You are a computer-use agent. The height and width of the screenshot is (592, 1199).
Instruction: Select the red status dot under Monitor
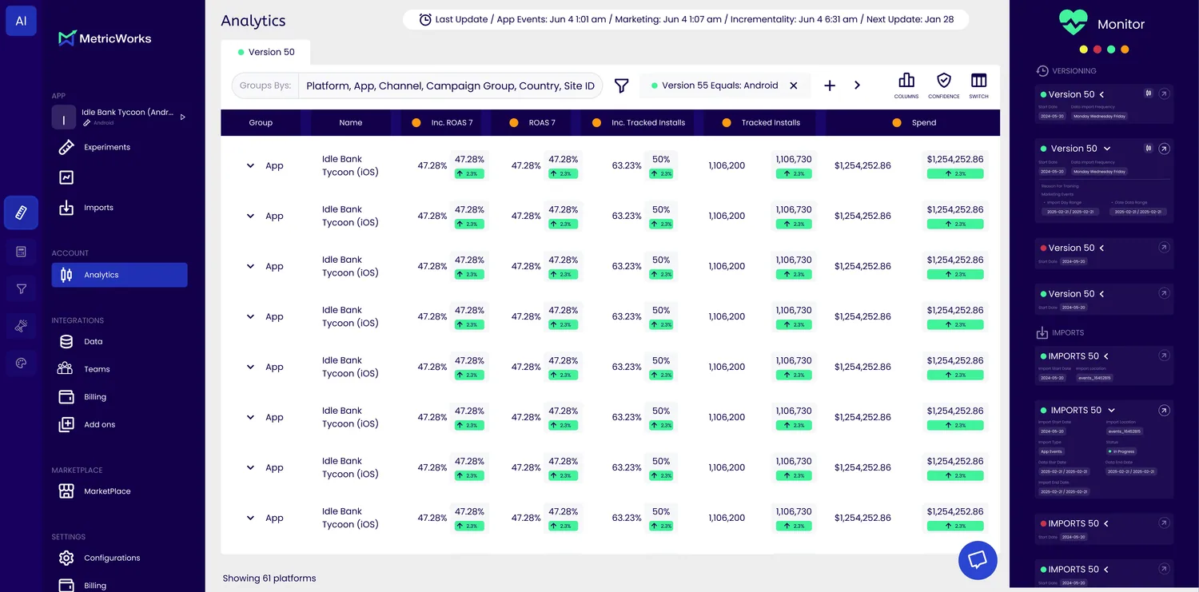[1097, 50]
